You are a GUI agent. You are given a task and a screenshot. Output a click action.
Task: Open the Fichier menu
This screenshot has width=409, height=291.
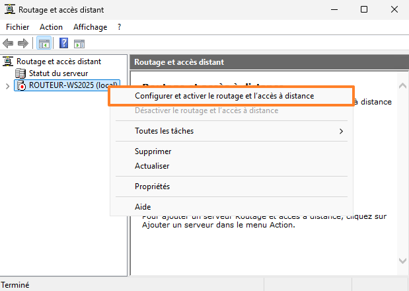point(18,27)
